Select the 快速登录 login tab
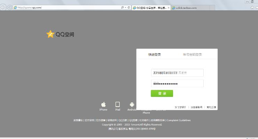The width and height of the screenshot is (258, 139). tap(155, 55)
